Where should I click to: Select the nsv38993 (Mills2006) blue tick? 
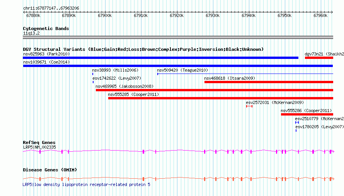pyautogui.click(x=93, y=74)
